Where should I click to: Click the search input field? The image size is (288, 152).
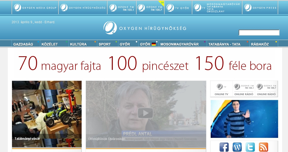tap(259, 33)
